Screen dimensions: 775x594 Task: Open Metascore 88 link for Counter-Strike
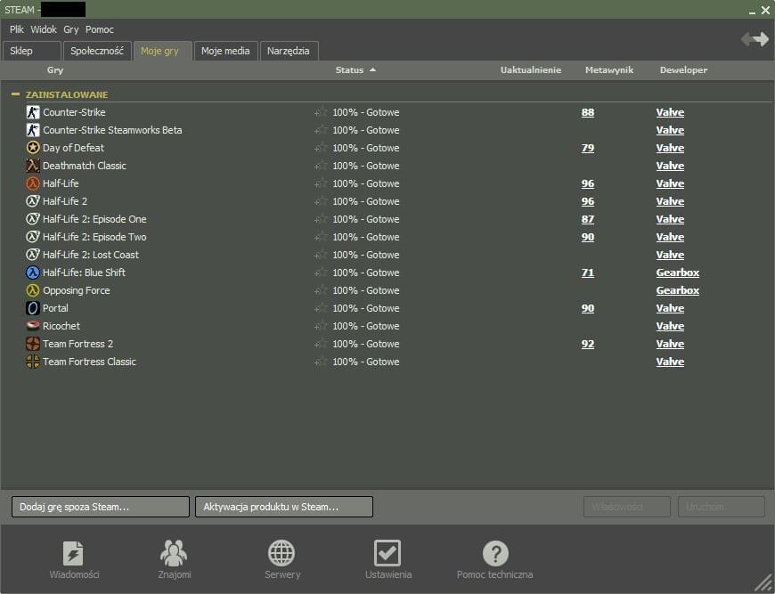click(x=588, y=112)
